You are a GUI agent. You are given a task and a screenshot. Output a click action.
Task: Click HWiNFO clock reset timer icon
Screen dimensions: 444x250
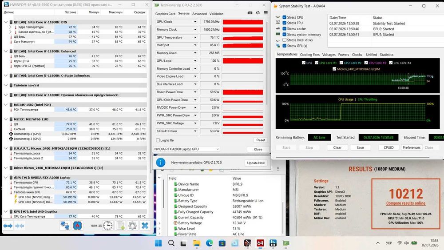107,226
